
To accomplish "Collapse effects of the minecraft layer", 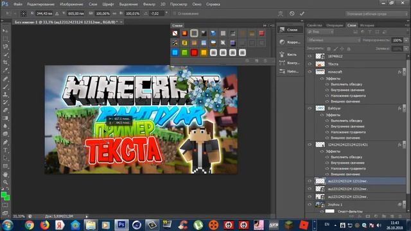I will [404, 72].
